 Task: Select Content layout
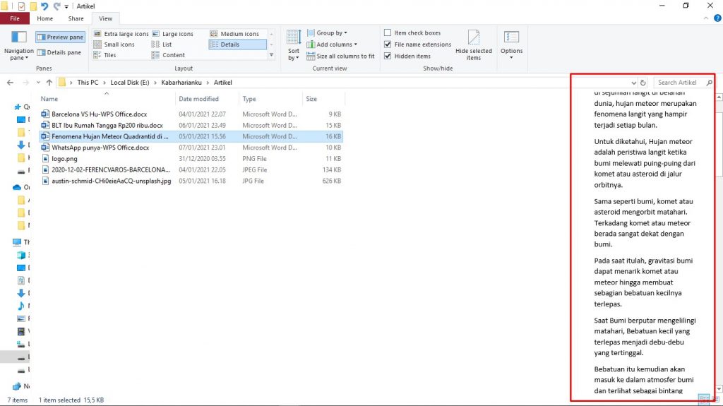coord(168,55)
